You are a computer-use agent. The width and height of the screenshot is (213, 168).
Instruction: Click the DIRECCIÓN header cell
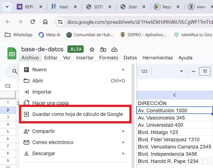(175, 103)
